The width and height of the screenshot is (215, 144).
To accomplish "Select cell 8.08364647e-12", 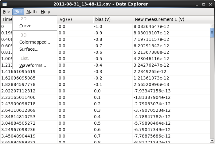I will [x=171, y=26].
